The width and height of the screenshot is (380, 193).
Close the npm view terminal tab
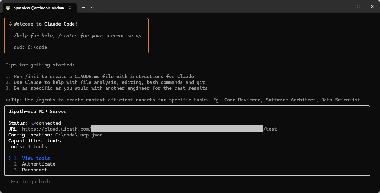click(x=70, y=8)
